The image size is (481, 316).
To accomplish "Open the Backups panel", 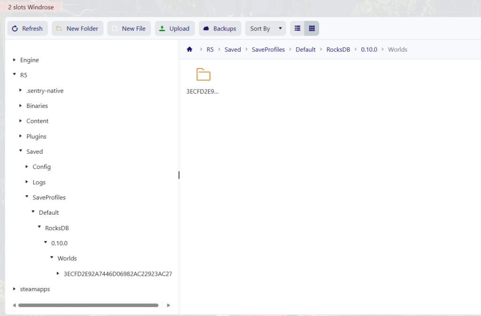I will (220, 29).
